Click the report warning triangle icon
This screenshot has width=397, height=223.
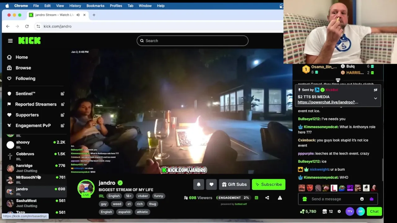[280, 198]
